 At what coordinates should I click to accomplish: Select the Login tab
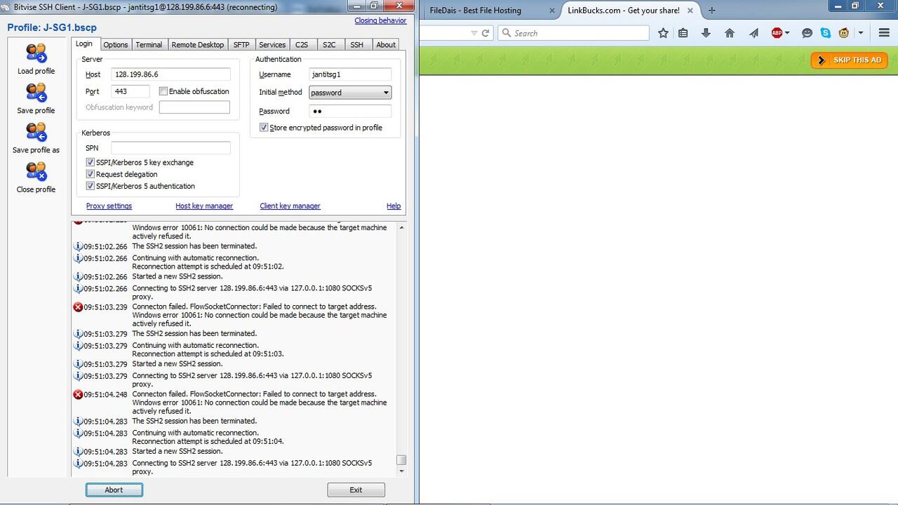coord(84,43)
